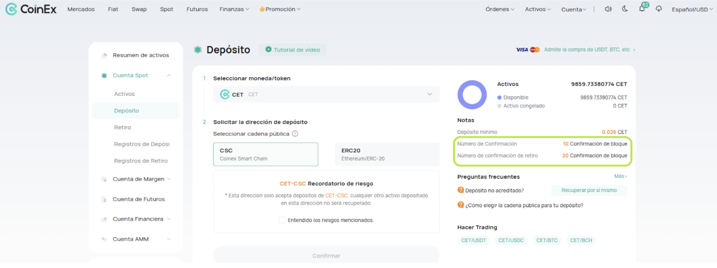Go to Mercados in the top menu
This screenshot has width=717, height=268.
click(81, 9)
